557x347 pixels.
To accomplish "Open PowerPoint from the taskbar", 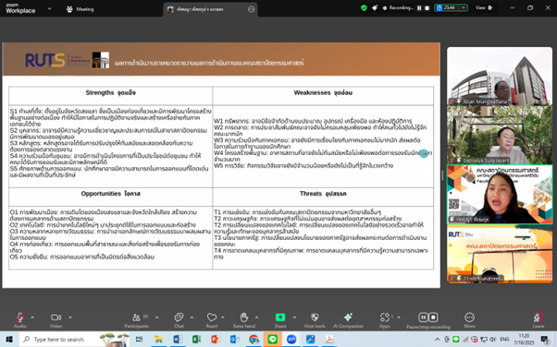I will 216,340.
